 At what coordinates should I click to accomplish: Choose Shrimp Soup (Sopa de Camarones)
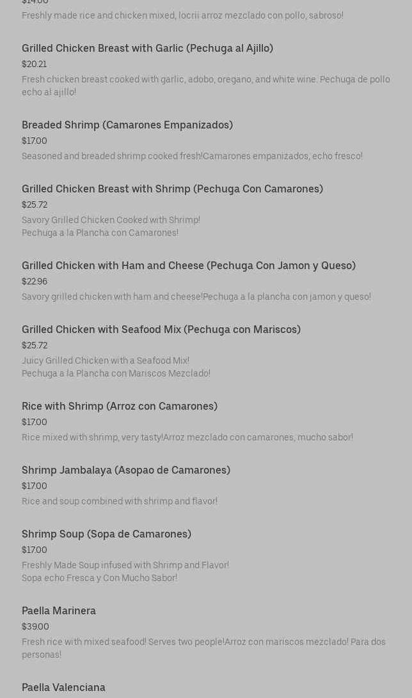106,534
